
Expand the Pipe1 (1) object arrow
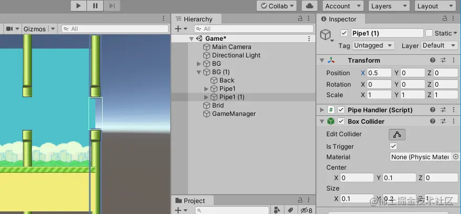pos(206,97)
